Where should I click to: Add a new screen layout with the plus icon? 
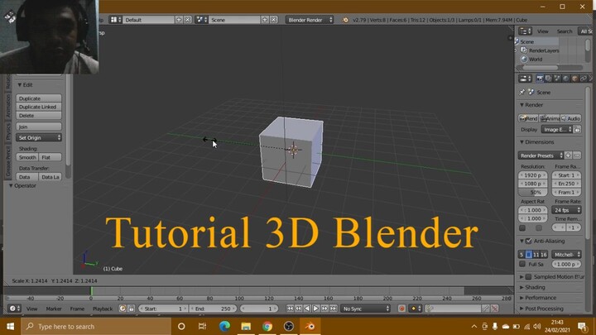(x=179, y=20)
